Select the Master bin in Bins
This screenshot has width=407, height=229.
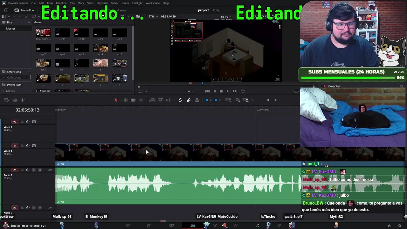pos(10,29)
